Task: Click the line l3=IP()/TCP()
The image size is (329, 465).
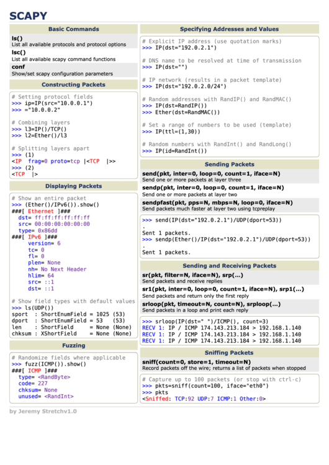Action: tap(39, 129)
